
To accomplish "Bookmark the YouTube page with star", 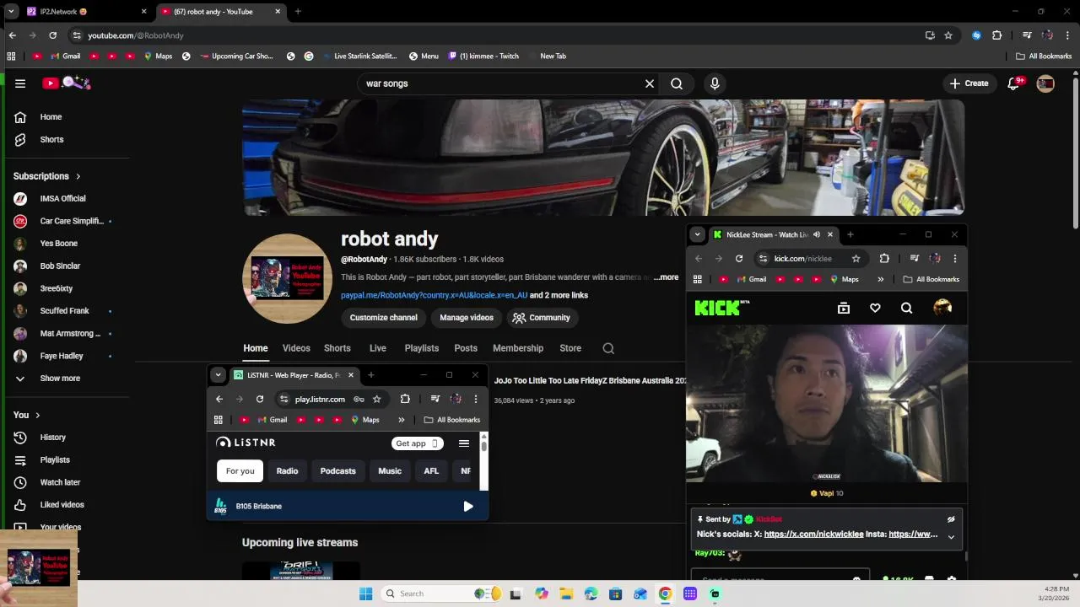I will coord(948,35).
